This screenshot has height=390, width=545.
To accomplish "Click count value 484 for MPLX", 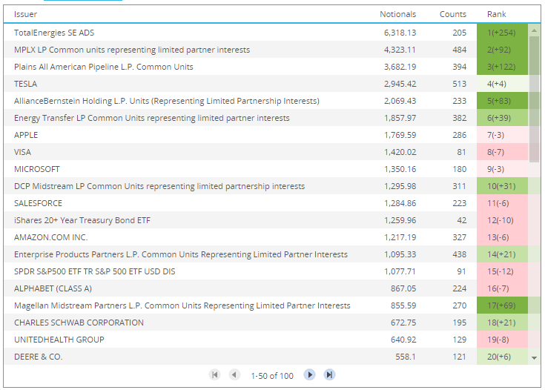I will tap(460, 50).
